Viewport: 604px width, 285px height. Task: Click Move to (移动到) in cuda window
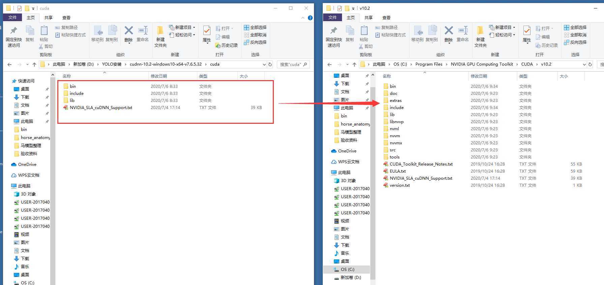(97, 34)
